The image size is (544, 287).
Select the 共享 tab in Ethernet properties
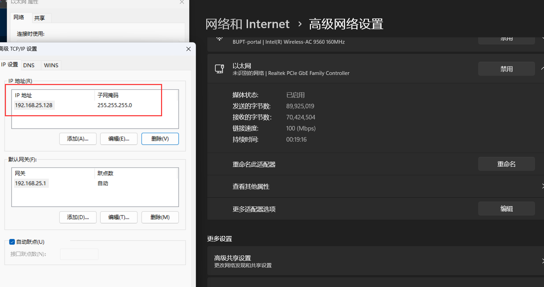(x=40, y=18)
